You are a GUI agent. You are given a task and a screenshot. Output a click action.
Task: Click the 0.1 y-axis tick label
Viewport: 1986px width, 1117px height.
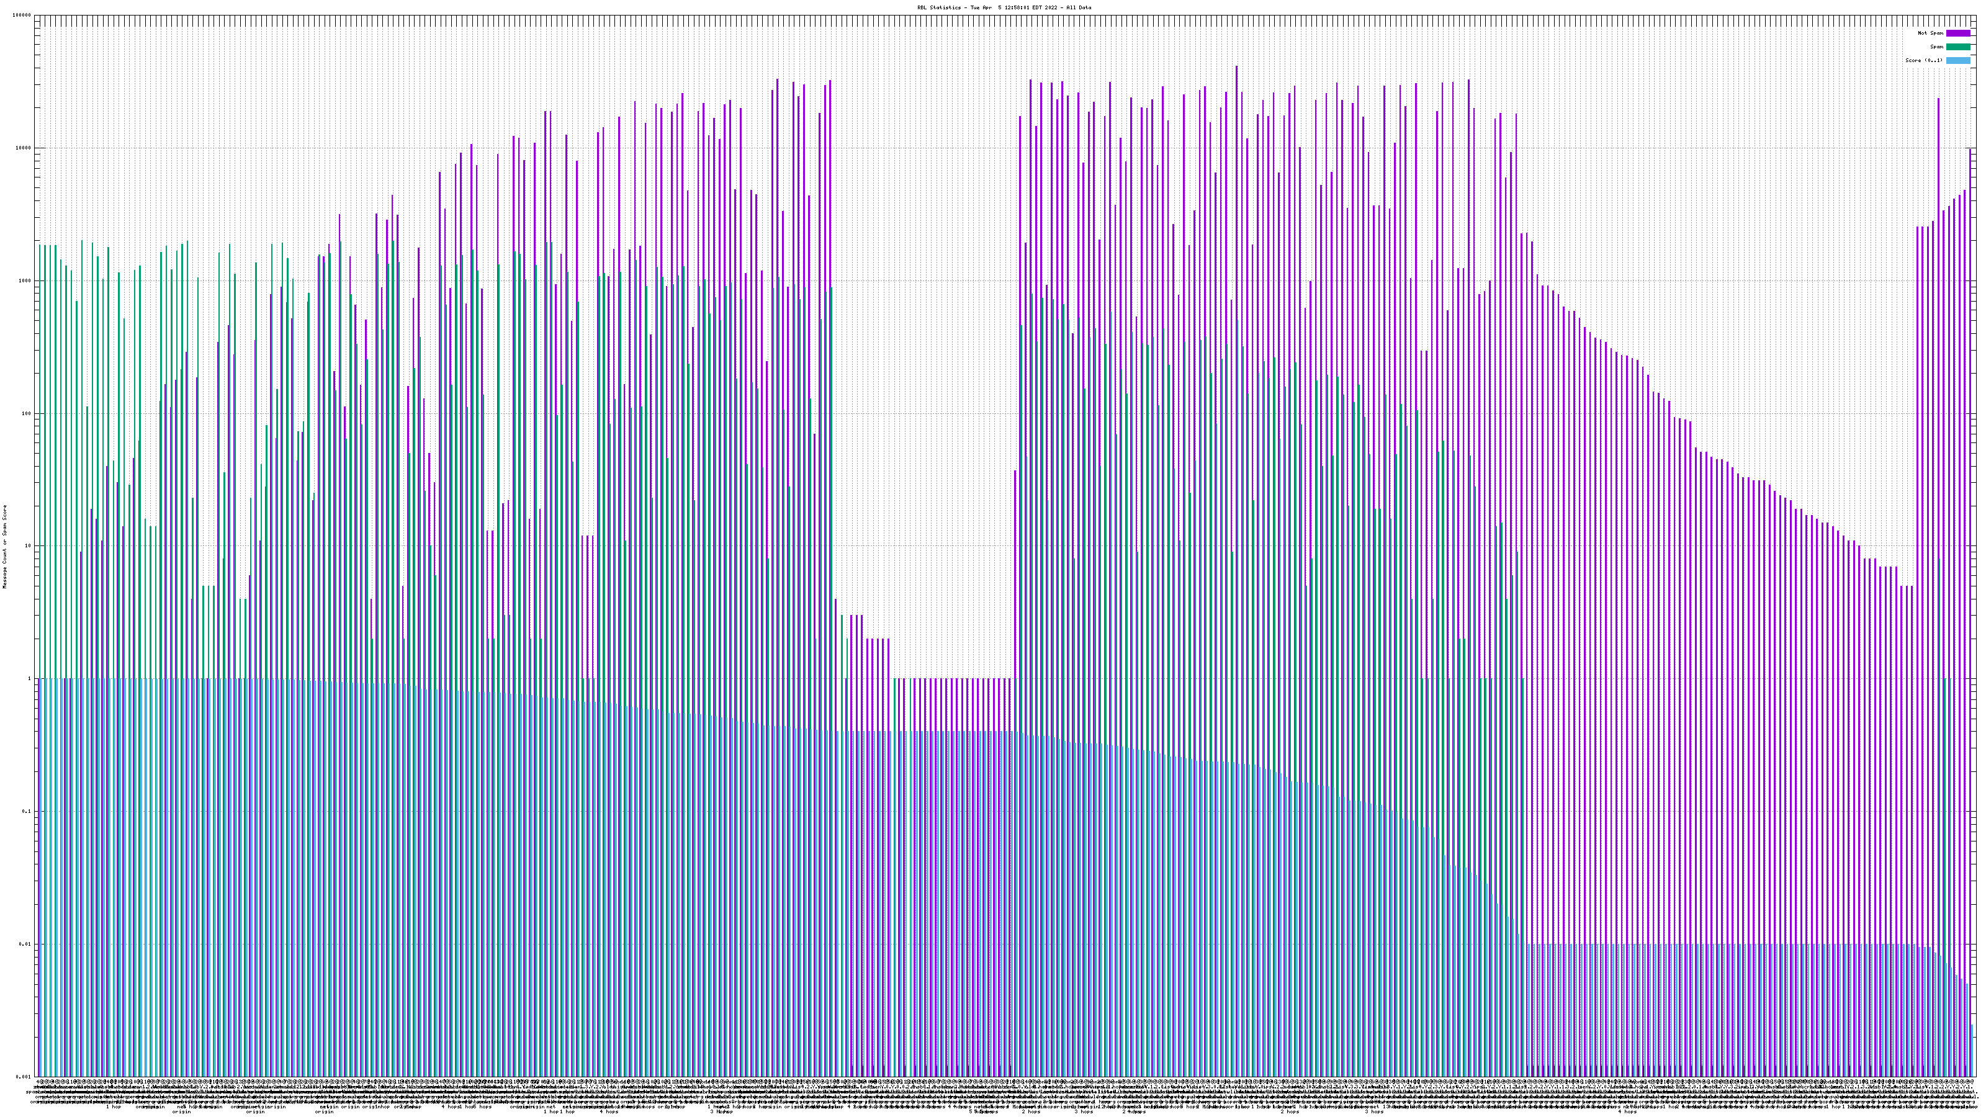point(26,811)
